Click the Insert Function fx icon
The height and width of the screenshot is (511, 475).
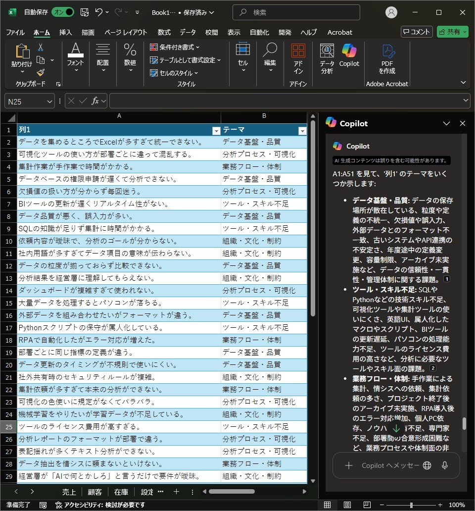[x=95, y=101]
